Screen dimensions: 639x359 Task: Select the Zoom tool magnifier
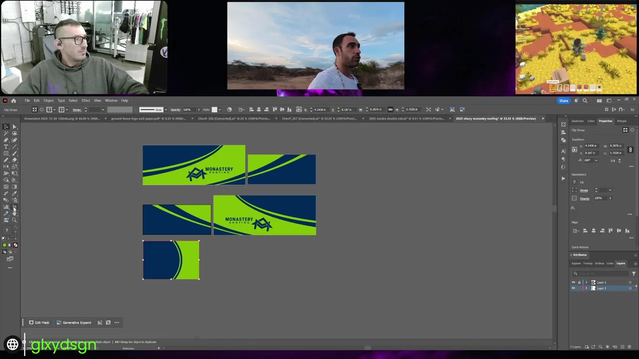coord(14,220)
